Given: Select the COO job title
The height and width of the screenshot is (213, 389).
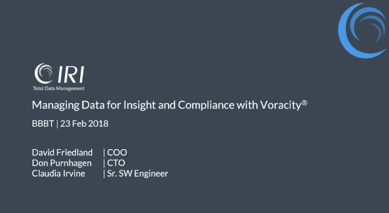Looking at the screenshot, I should click(x=117, y=153).
